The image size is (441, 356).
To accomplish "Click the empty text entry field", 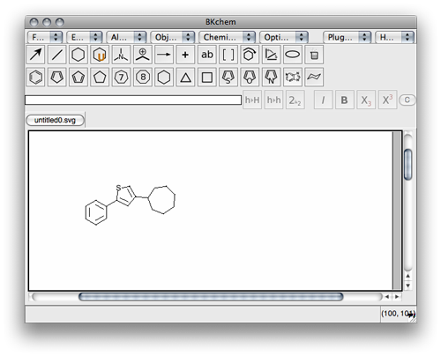I will (133, 100).
